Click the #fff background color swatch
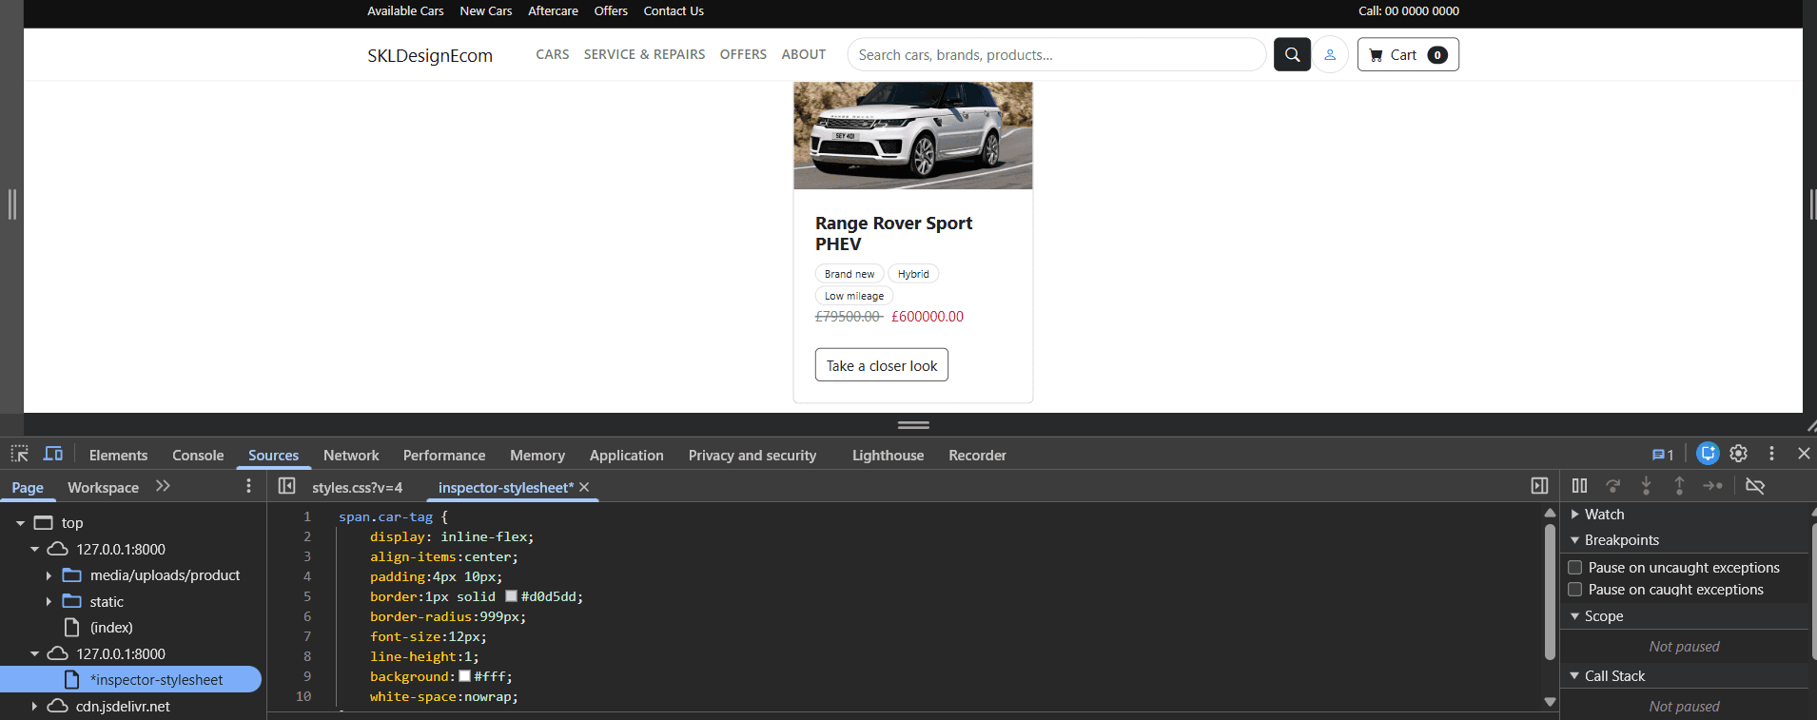This screenshot has height=720, width=1817. tap(464, 676)
